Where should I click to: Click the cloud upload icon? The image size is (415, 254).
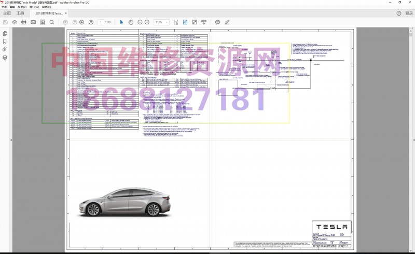pyautogui.click(x=15, y=22)
